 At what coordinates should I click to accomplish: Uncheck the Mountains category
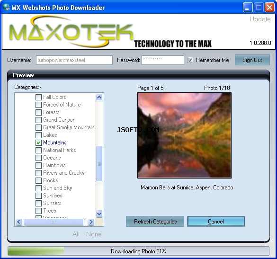click(38, 143)
